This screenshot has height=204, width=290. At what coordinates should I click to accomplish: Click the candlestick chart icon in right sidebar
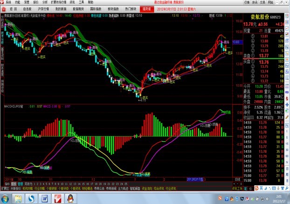287,34
